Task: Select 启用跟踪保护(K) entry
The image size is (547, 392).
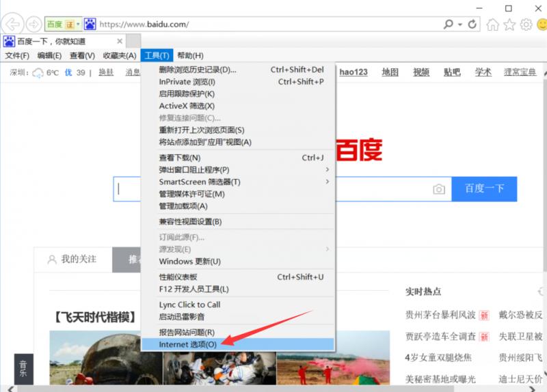Action: (x=238, y=94)
